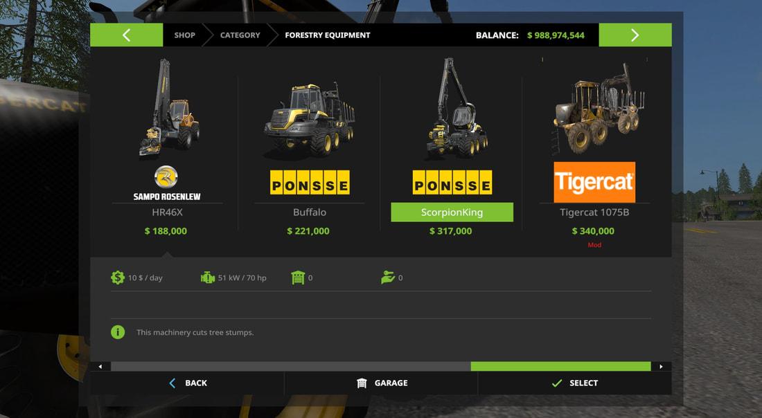Select the Tigercat 1075B forwarder image
This screenshot has width=762, height=418.
(x=598, y=109)
